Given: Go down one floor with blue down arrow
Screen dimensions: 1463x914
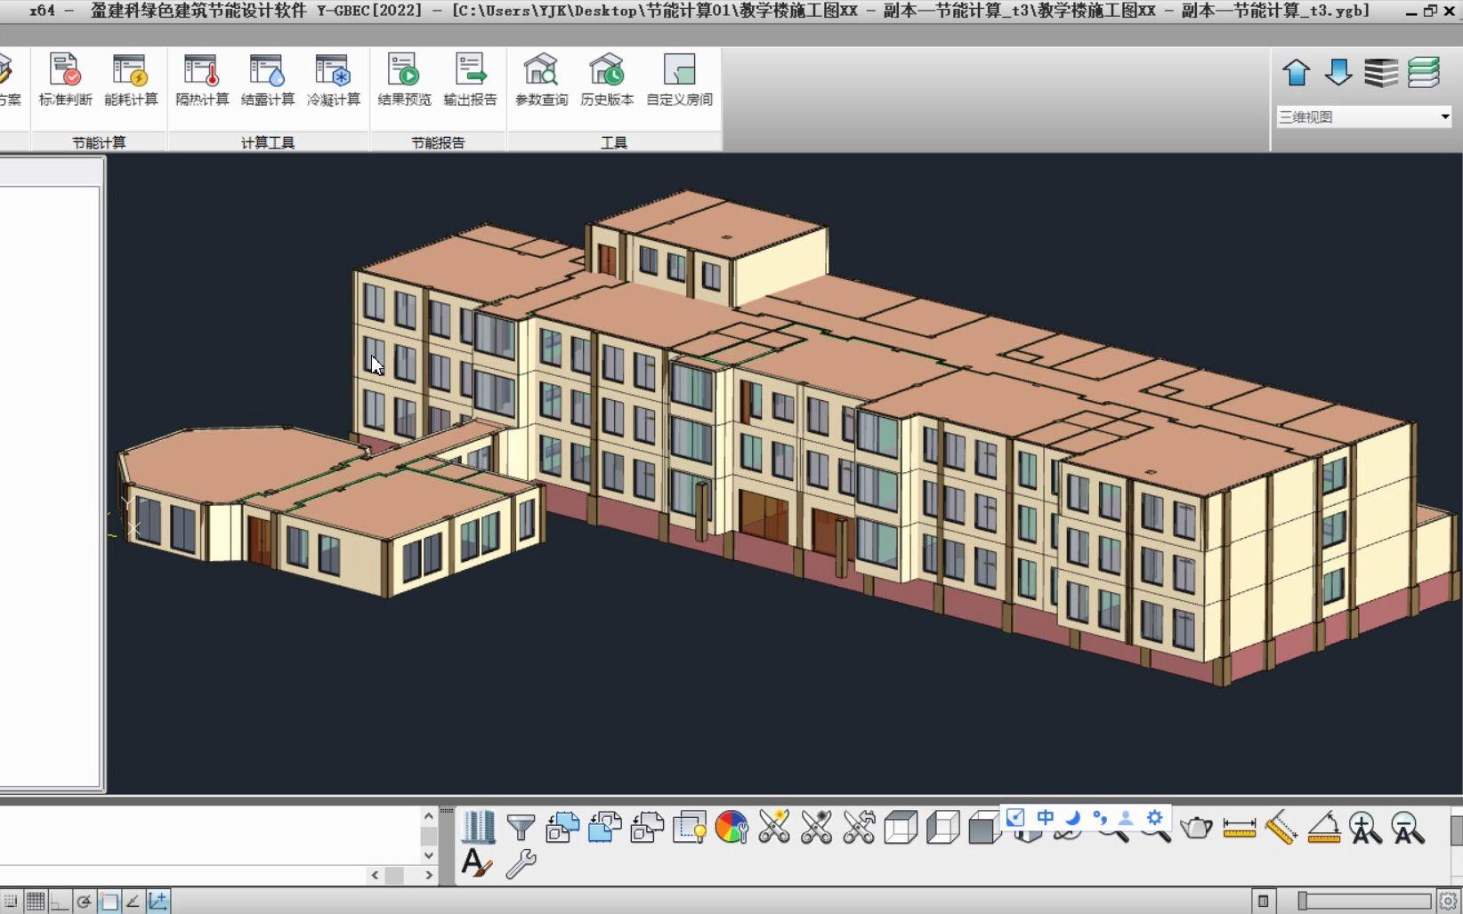Looking at the screenshot, I should pyautogui.click(x=1338, y=72).
